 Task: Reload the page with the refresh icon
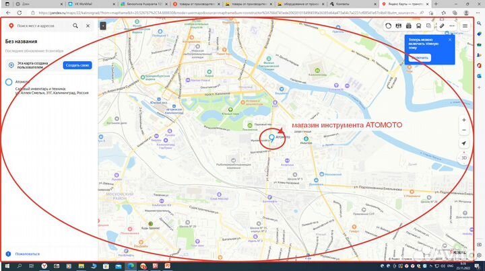pyautogui.click(x=19, y=13)
